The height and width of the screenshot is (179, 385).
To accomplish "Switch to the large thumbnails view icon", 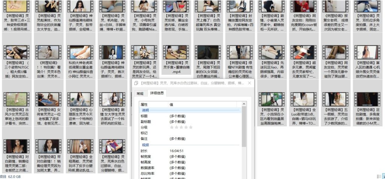I will pos(382,176).
